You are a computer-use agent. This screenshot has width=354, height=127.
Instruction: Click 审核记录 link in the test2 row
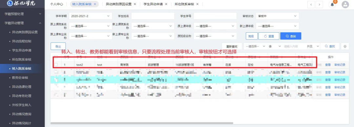(340, 65)
